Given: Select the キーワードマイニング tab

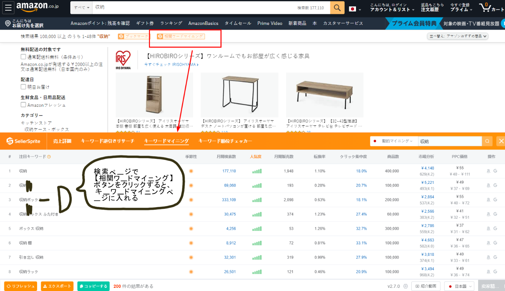Looking at the screenshot, I should (x=166, y=141).
